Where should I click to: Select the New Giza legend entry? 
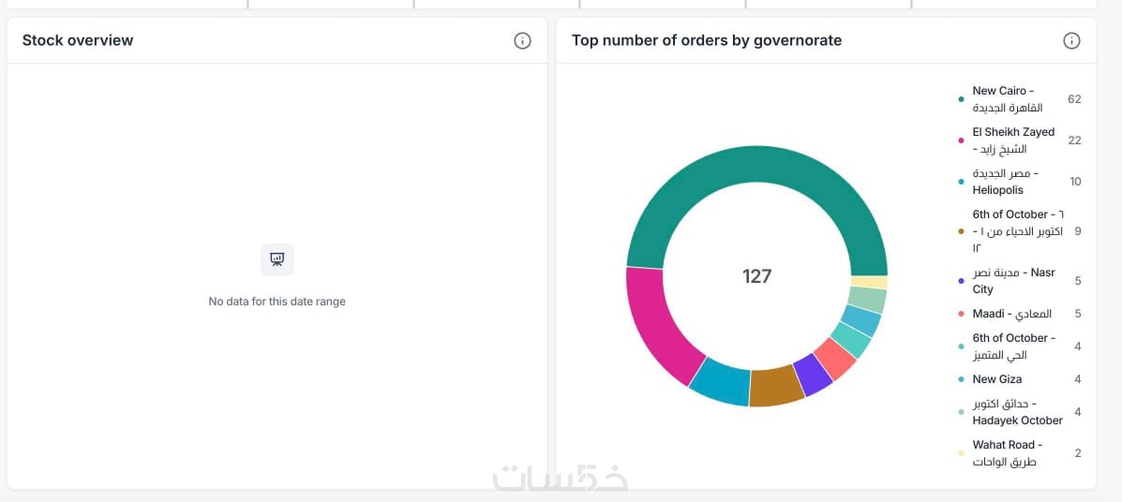click(996, 379)
